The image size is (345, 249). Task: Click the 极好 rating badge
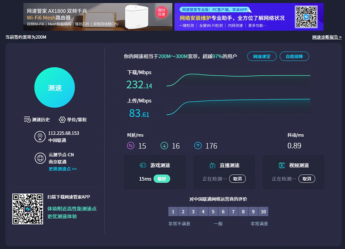pos(162,179)
